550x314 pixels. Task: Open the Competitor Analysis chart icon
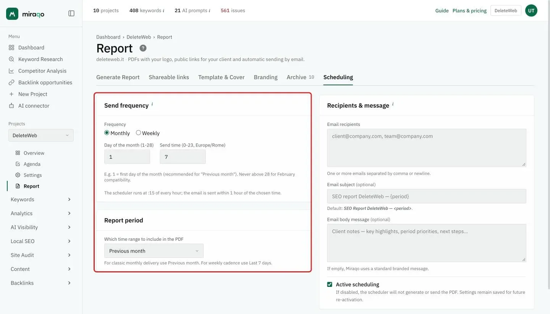point(11,71)
